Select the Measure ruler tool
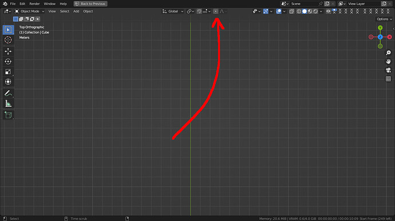Screen dimensions: 395x221 8,103
